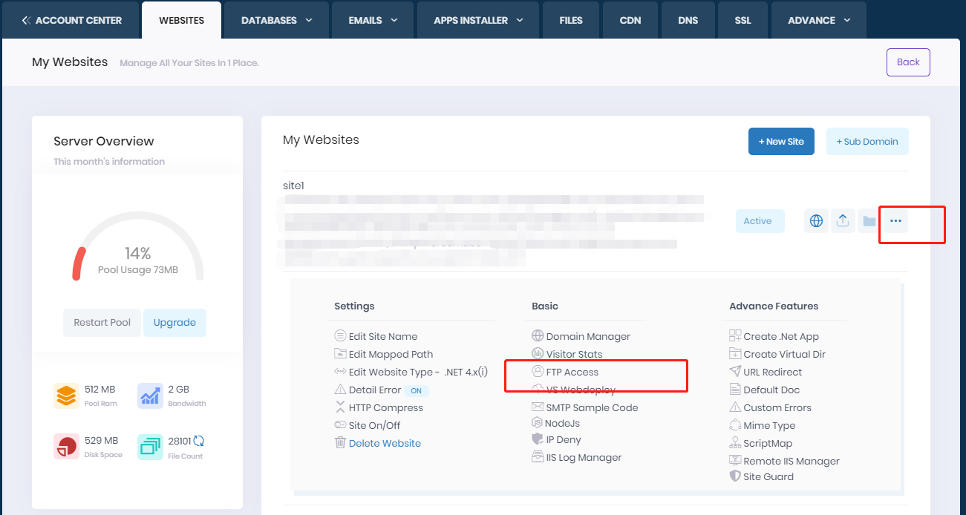The height and width of the screenshot is (515, 966).
Task: Switch to the CDN tab
Action: (630, 20)
